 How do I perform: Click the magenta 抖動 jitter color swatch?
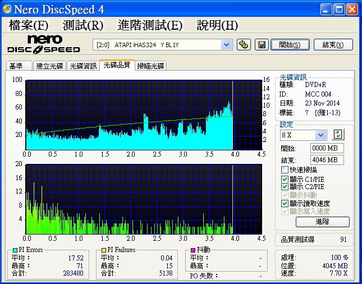[x=193, y=250]
